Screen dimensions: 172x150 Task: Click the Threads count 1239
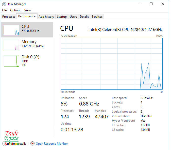84,117
